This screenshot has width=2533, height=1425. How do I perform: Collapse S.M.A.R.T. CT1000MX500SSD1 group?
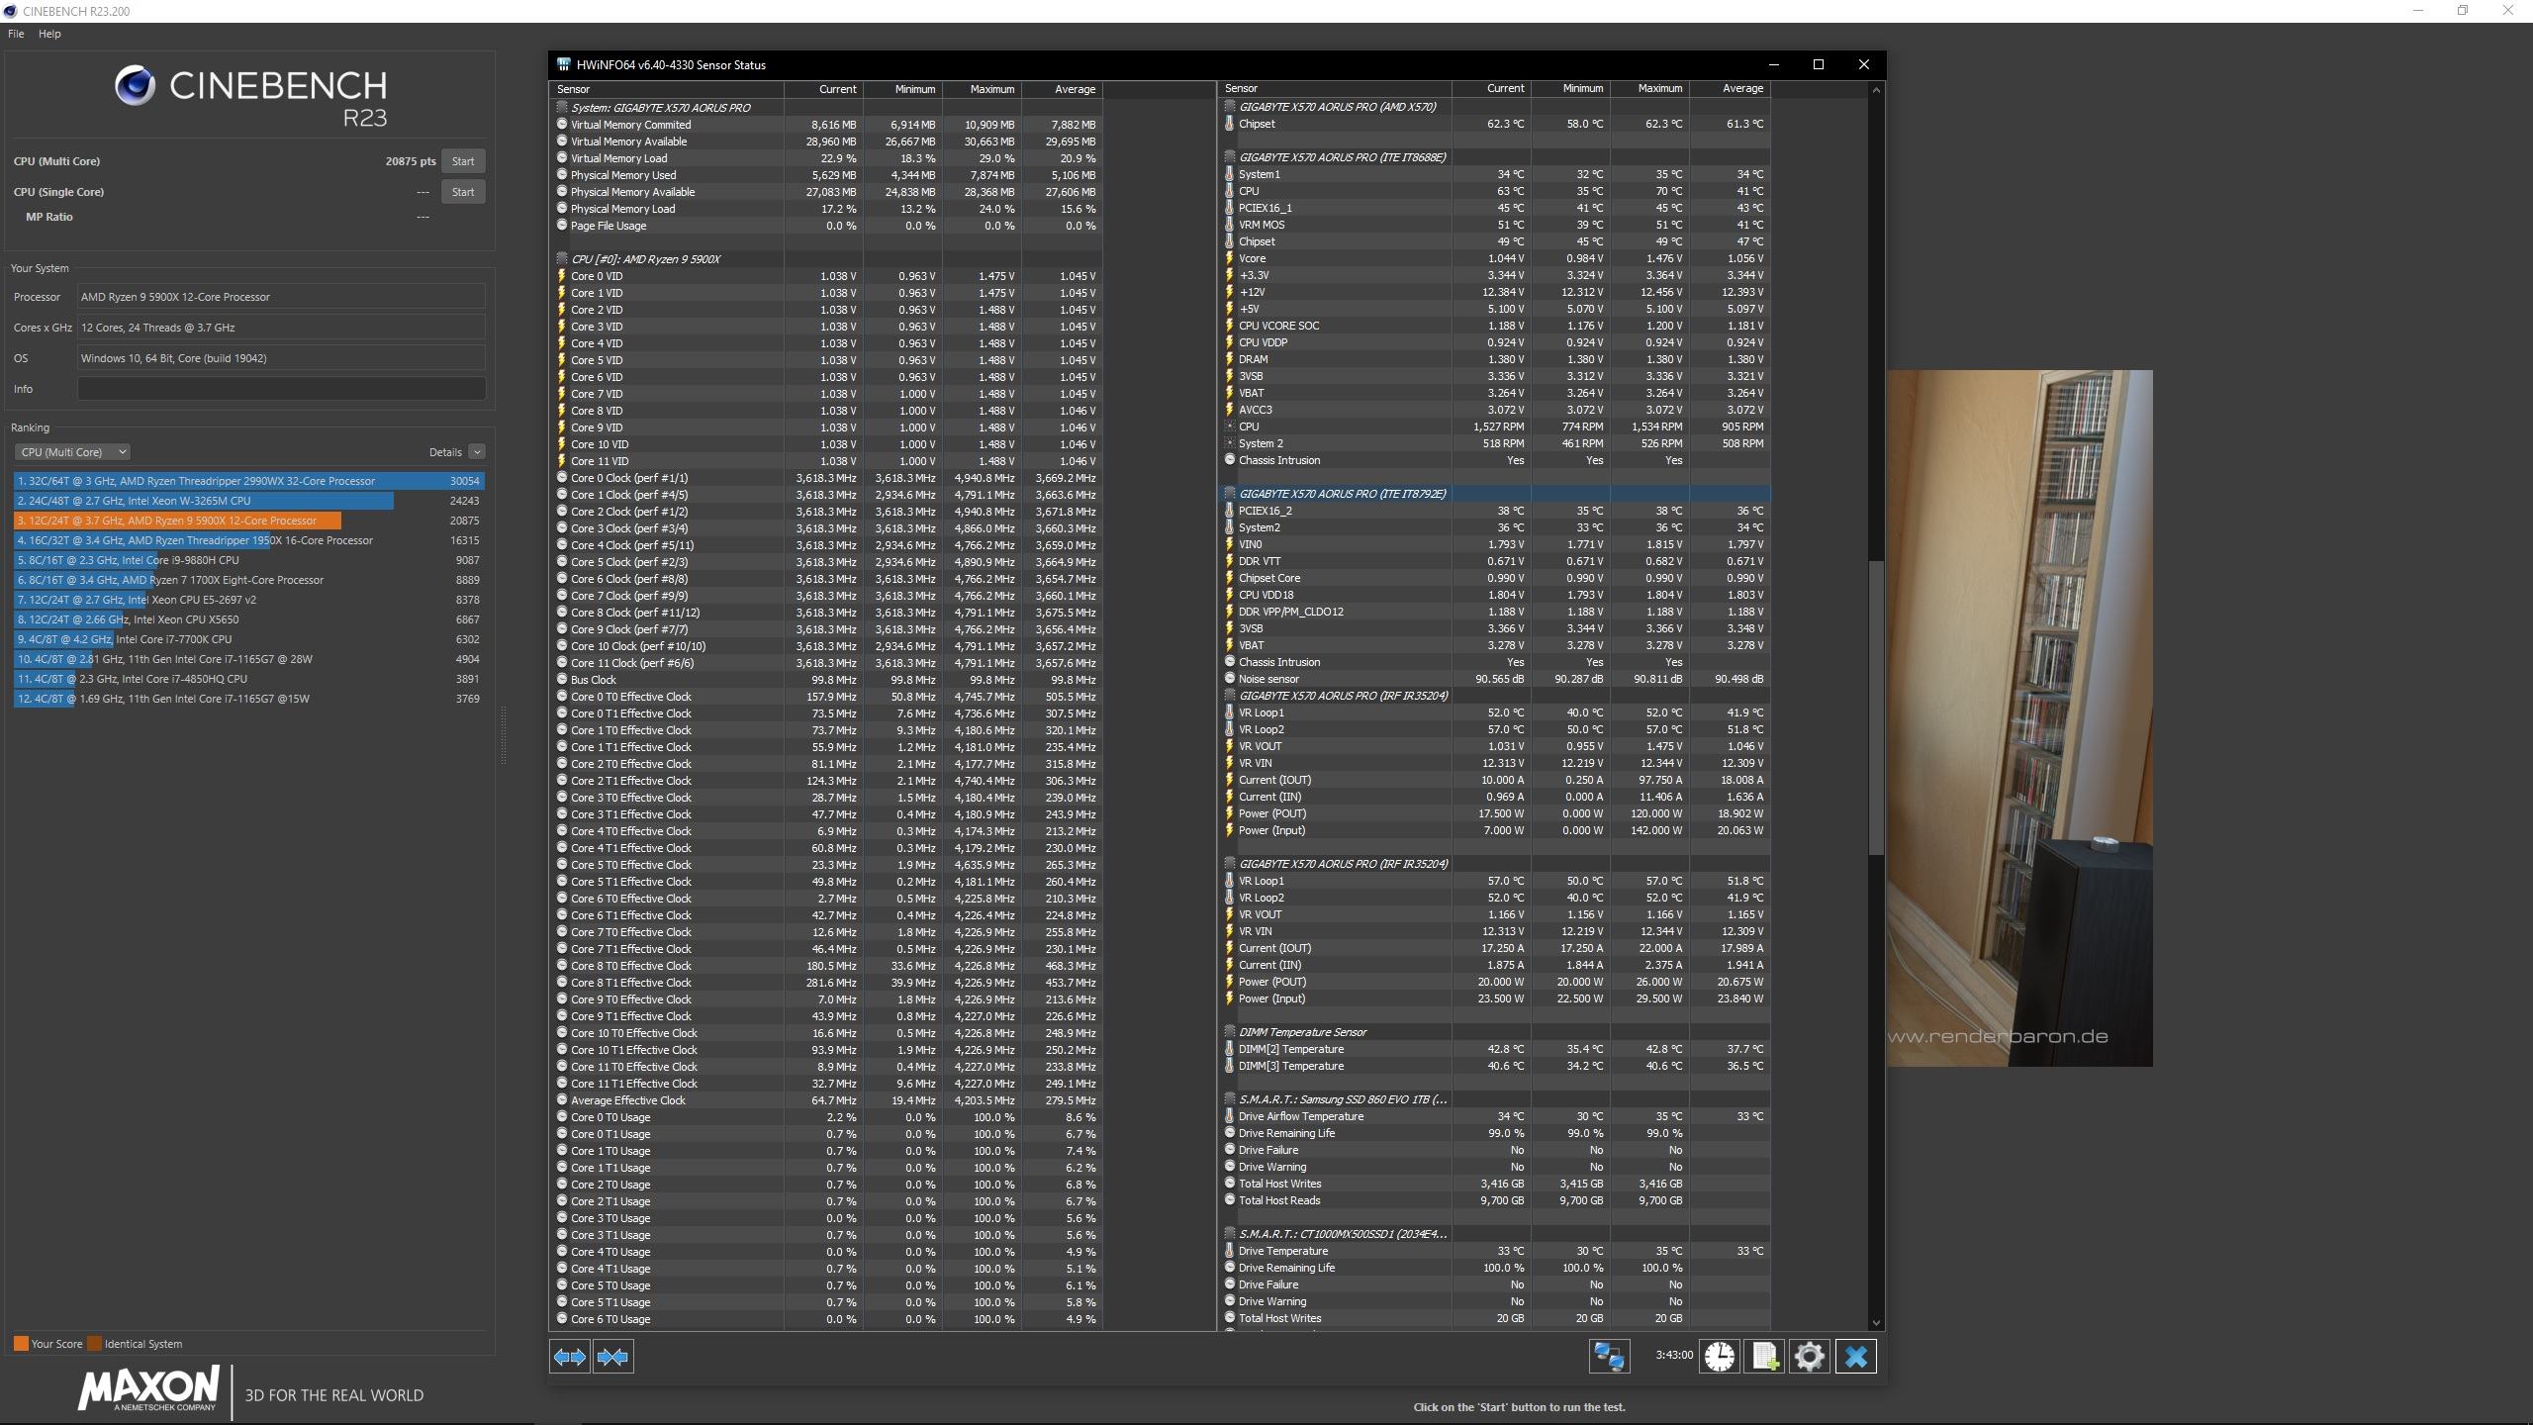pyautogui.click(x=1230, y=1234)
